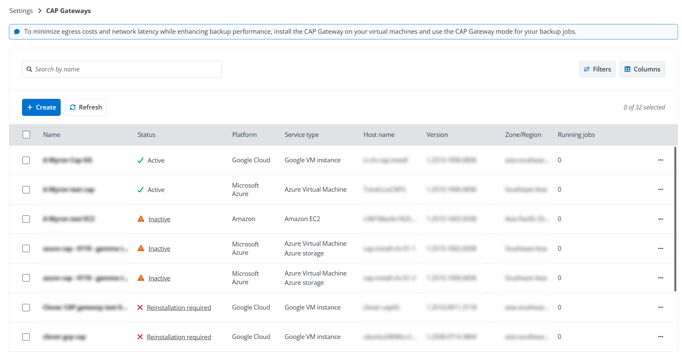Click the info message bubble icon in the banner
Viewport: 682px width, 360px height.
(17, 32)
